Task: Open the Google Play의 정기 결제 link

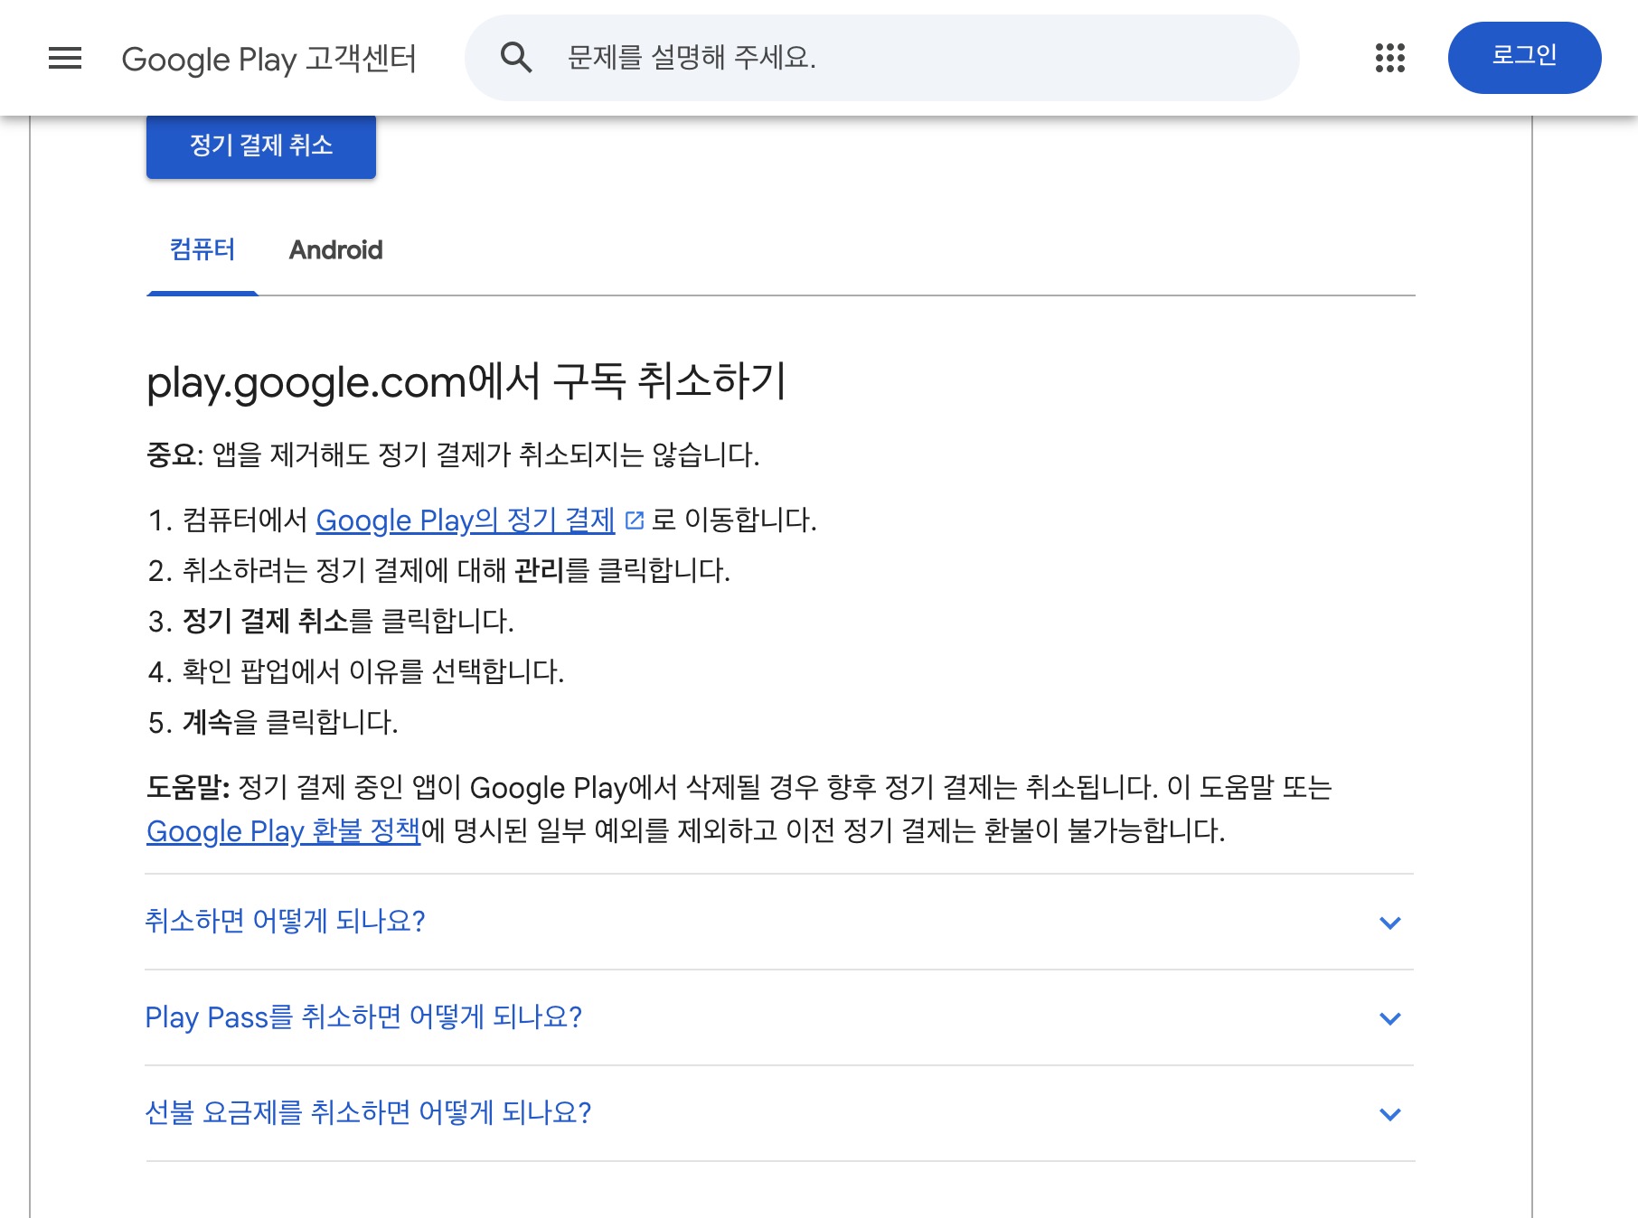Action: coord(466,520)
